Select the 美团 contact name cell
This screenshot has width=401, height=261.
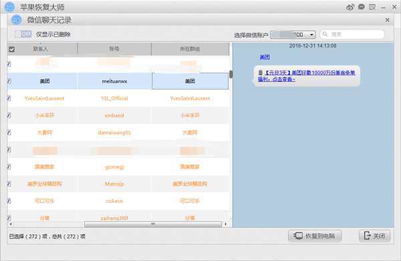45,81
